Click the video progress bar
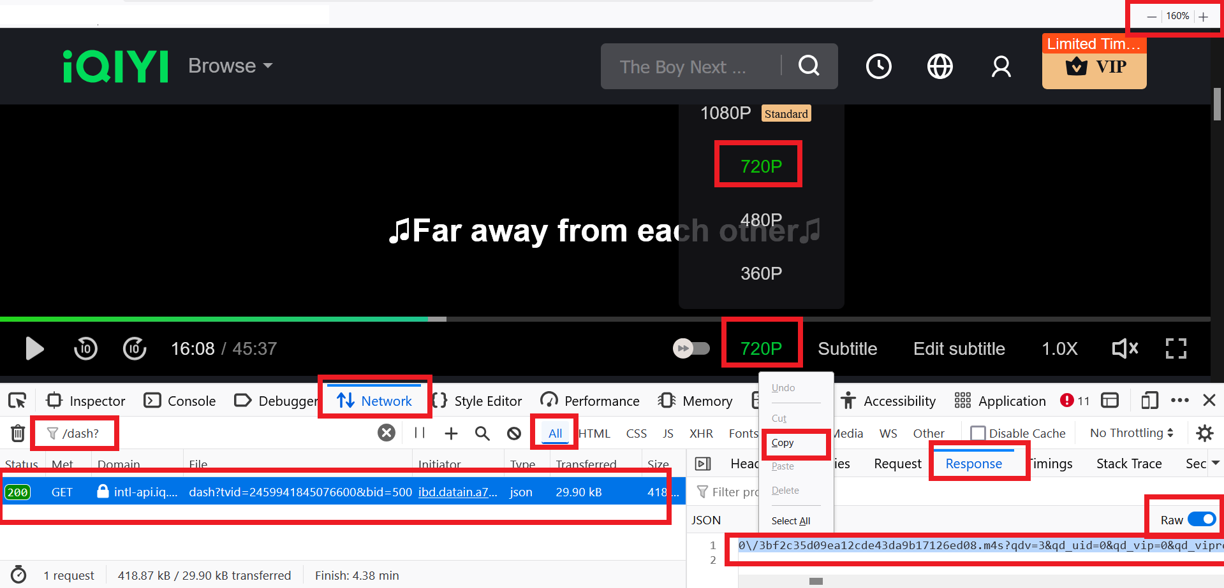Image resolution: width=1224 pixels, height=588 pixels. [x=605, y=319]
